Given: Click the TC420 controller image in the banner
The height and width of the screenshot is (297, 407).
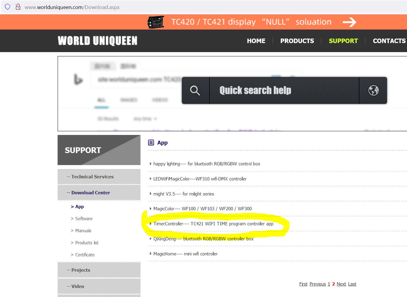Looking at the screenshot, I should click(x=156, y=22).
